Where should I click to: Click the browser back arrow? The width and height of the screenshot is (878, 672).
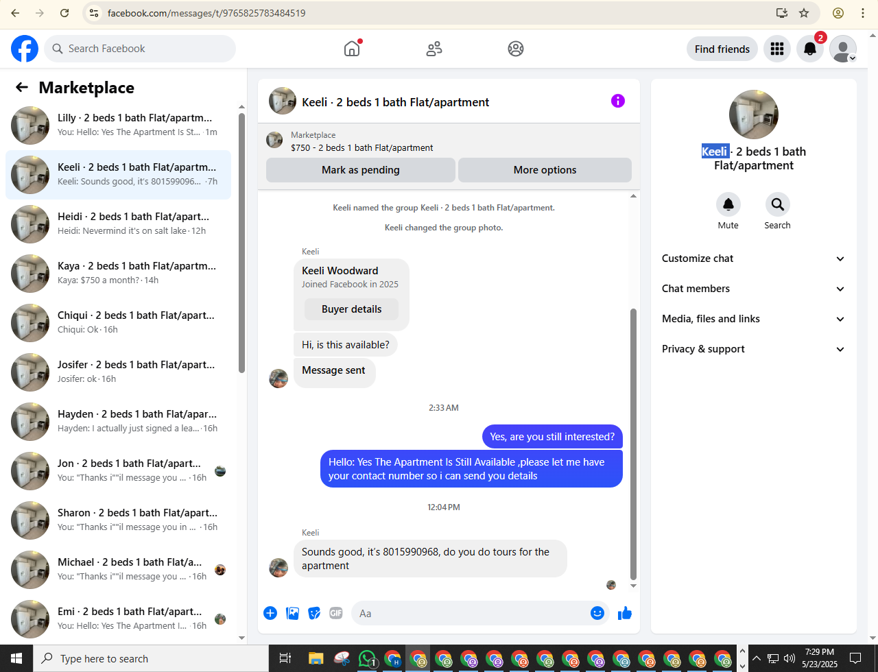pyautogui.click(x=15, y=13)
